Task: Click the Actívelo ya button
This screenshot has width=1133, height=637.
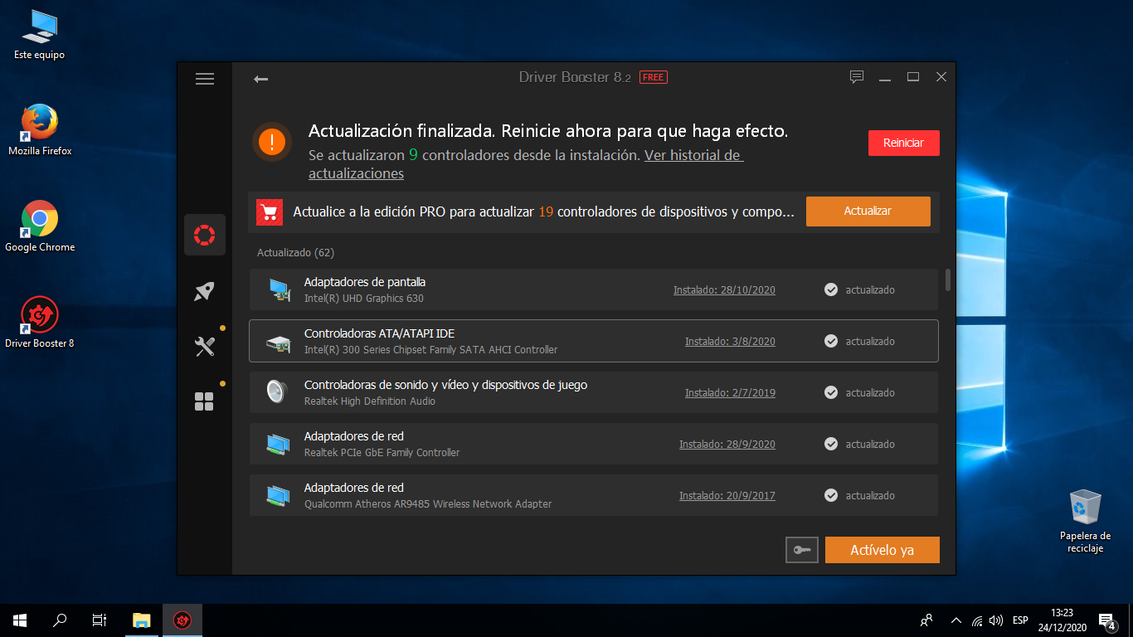Action: (882, 550)
